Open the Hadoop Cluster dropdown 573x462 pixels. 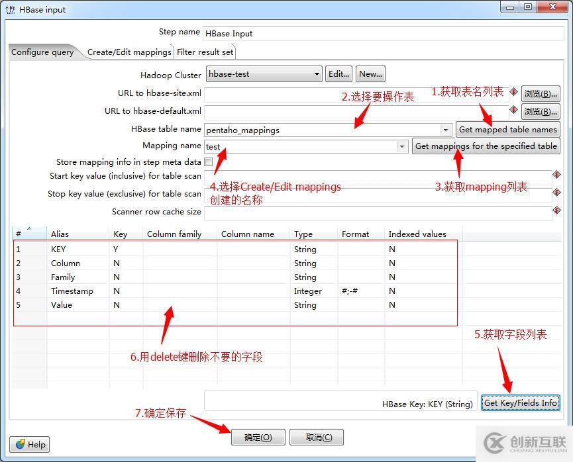(264, 74)
